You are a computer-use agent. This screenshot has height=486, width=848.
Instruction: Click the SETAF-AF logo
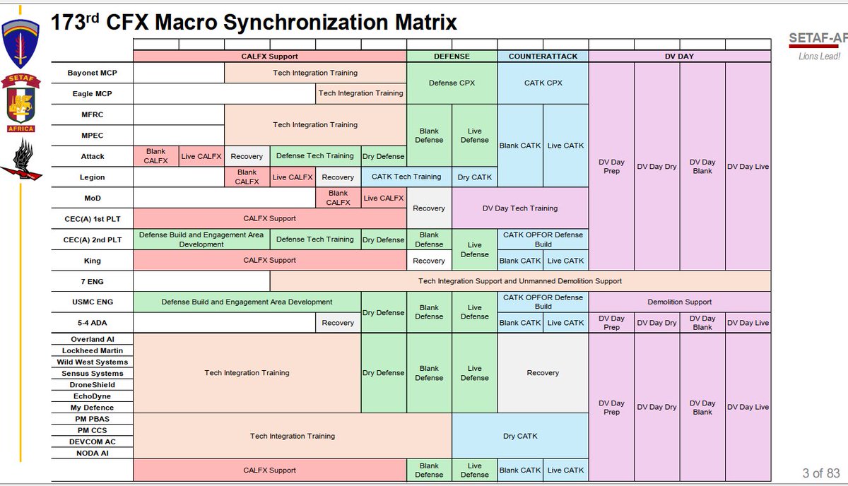point(818,40)
